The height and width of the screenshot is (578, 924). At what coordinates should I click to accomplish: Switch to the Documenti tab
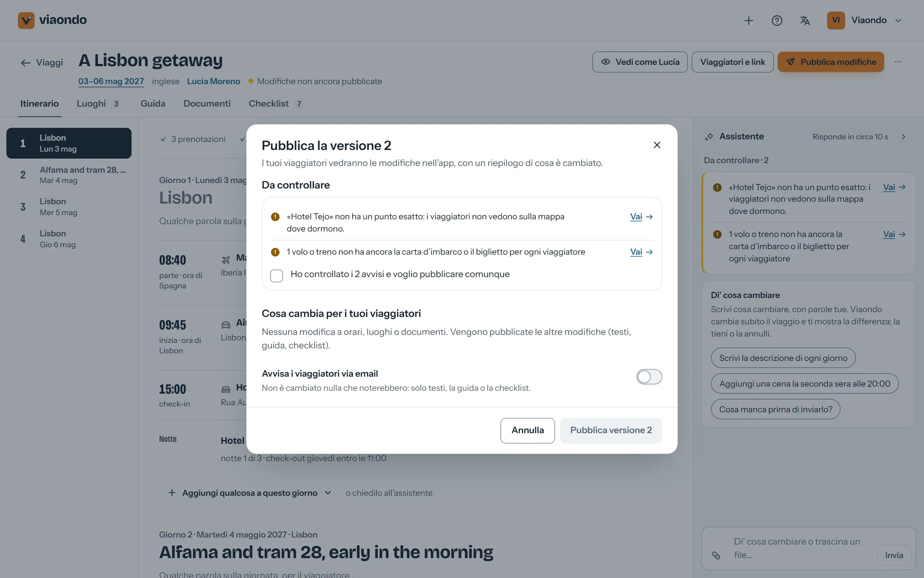[207, 104]
